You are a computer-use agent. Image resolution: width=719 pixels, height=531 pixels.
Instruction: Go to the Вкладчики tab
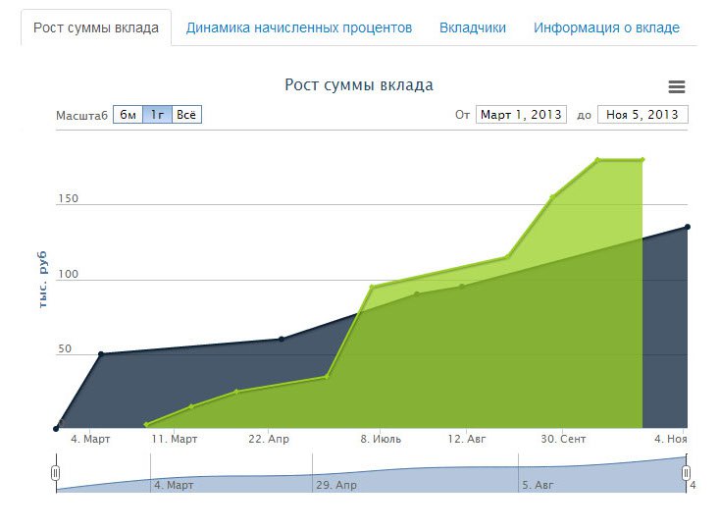(x=473, y=27)
